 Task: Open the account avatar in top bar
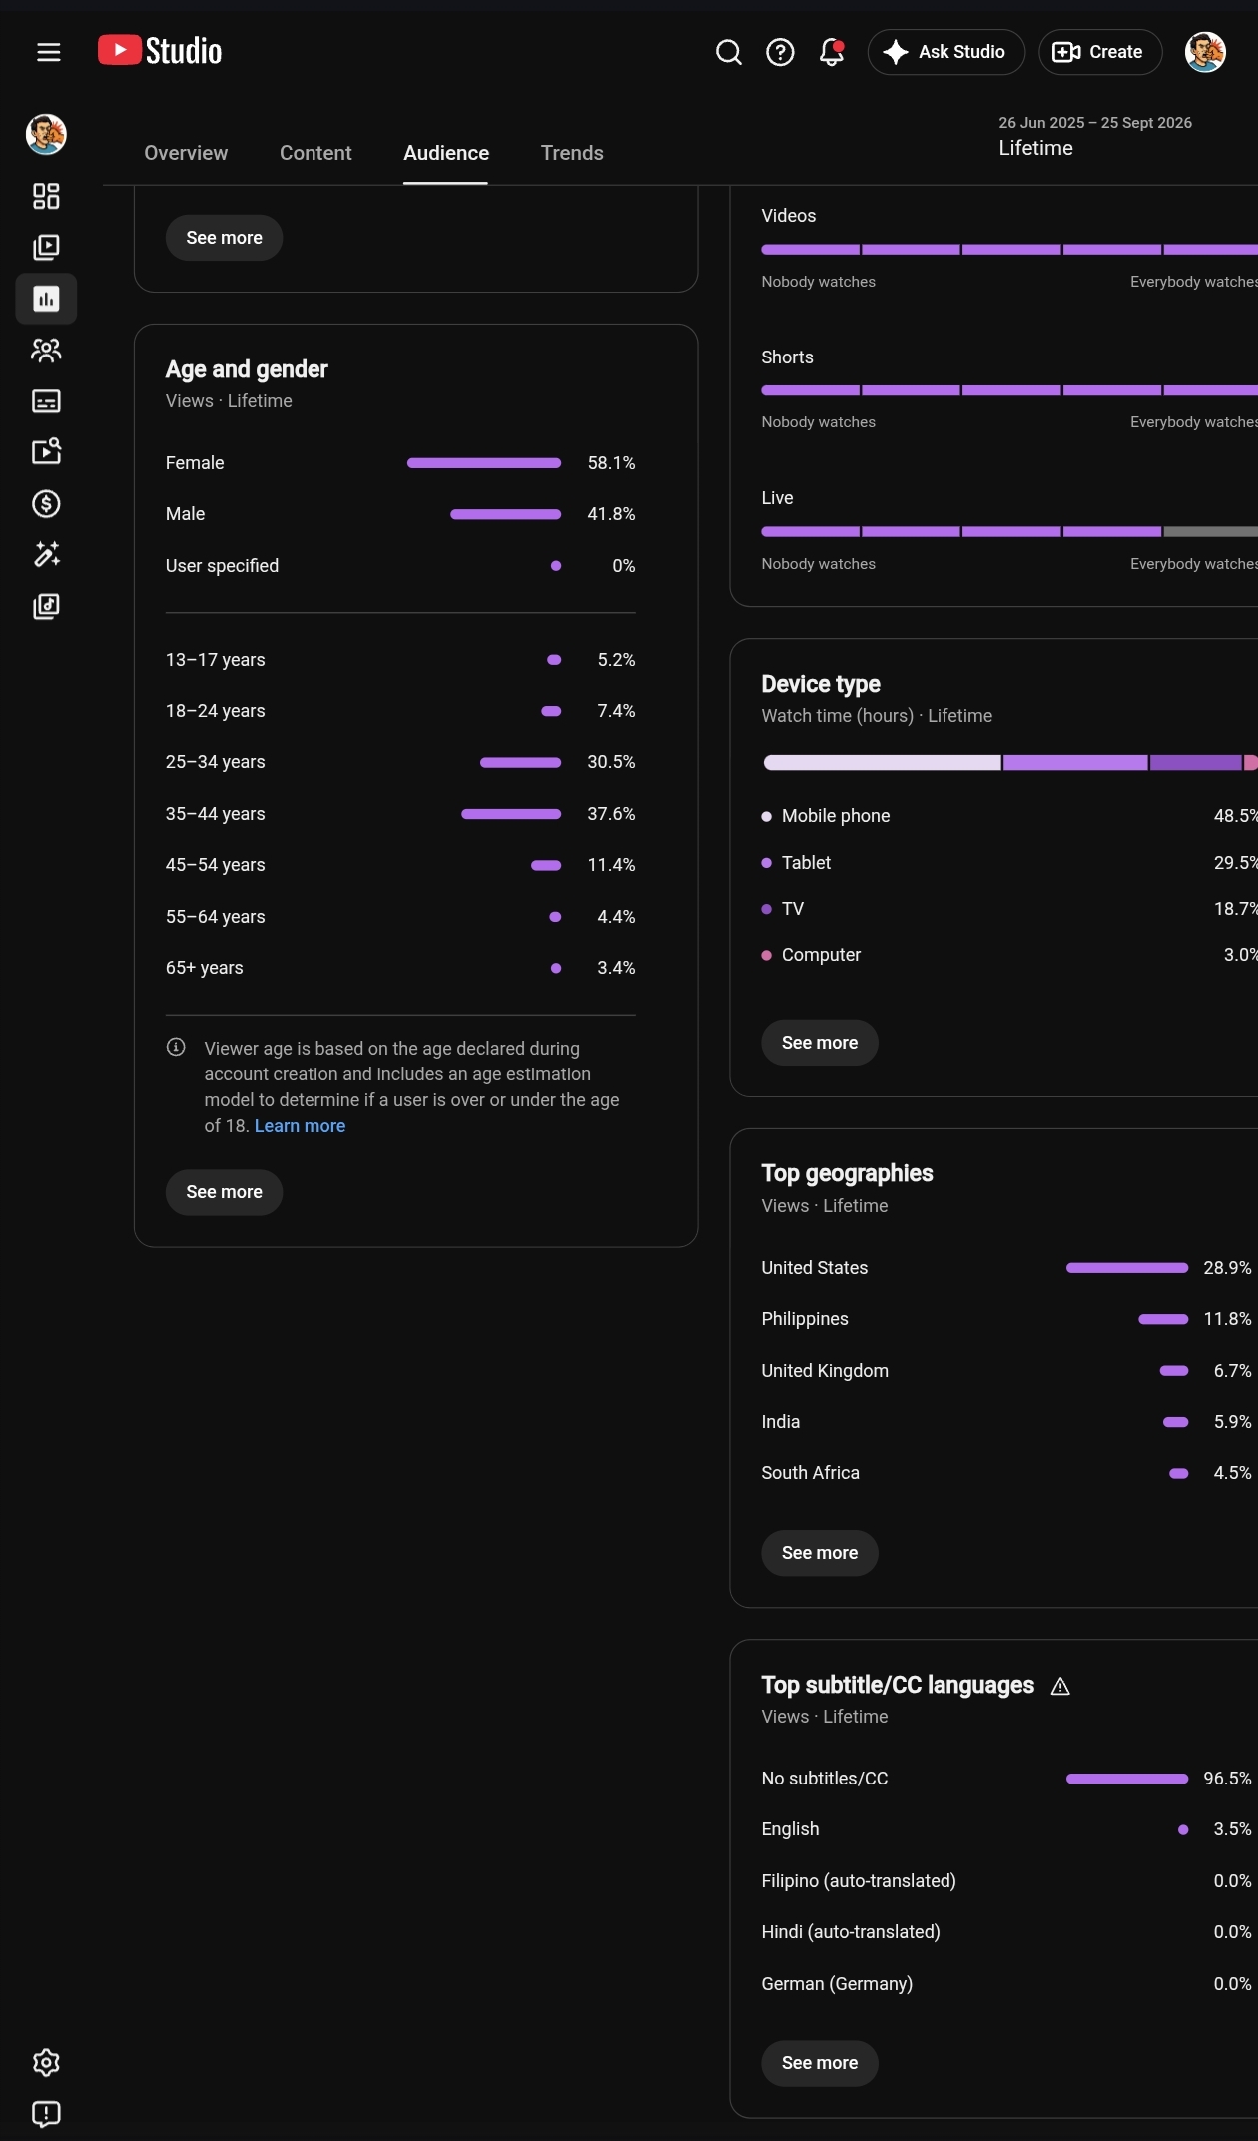1205,52
